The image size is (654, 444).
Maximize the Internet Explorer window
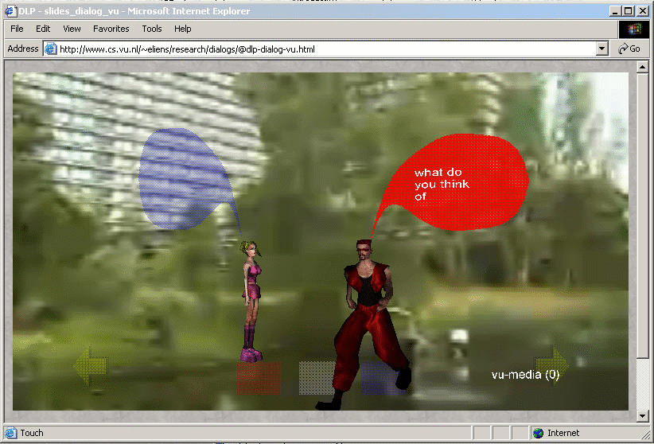[629, 11]
